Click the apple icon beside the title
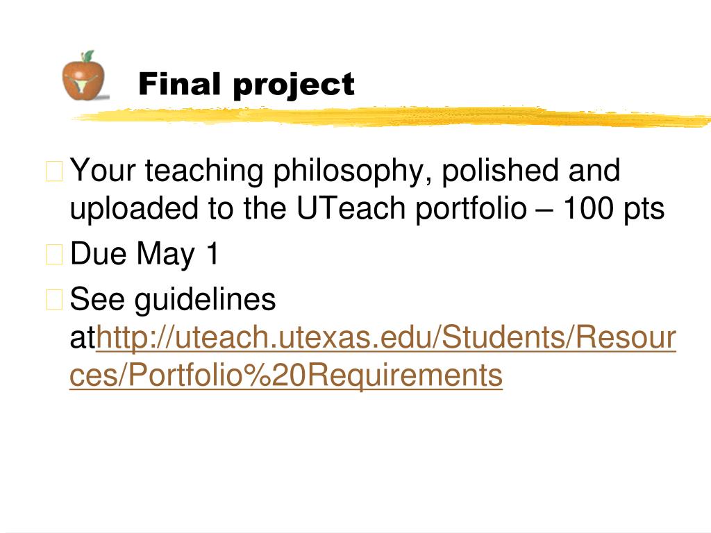 click(84, 75)
